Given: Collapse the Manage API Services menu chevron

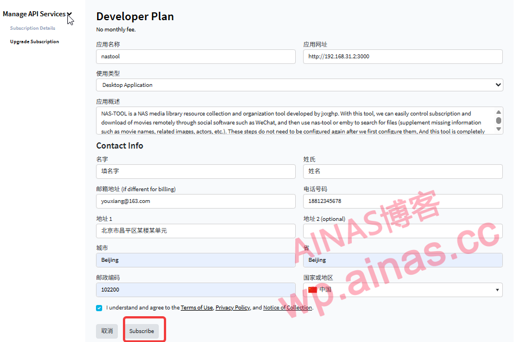Looking at the screenshot, I should tap(69, 14).
